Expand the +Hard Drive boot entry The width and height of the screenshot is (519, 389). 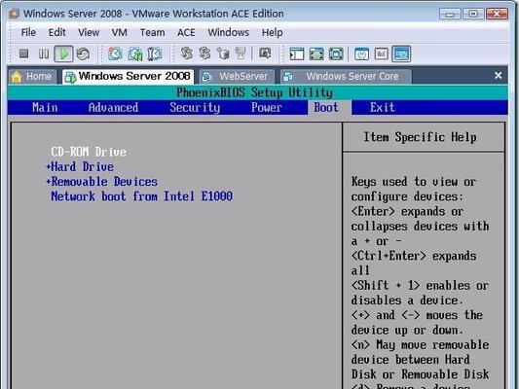tap(80, 167)
